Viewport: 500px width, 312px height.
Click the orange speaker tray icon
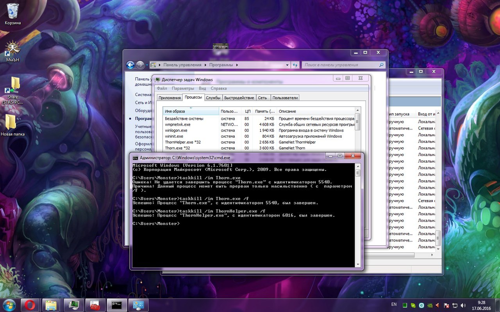coord(437,305)
